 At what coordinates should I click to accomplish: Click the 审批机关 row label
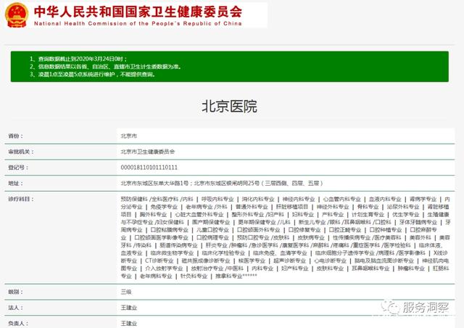[20, 151]
